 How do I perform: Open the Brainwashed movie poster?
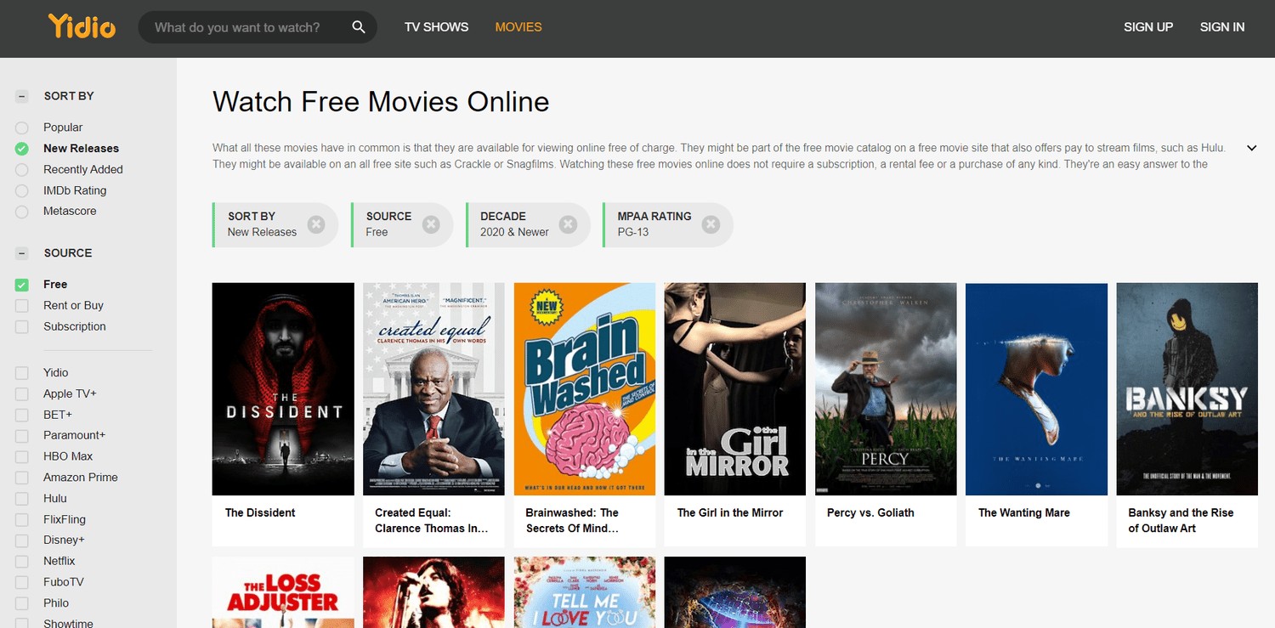pyautogui.click(x=585, y=389)
